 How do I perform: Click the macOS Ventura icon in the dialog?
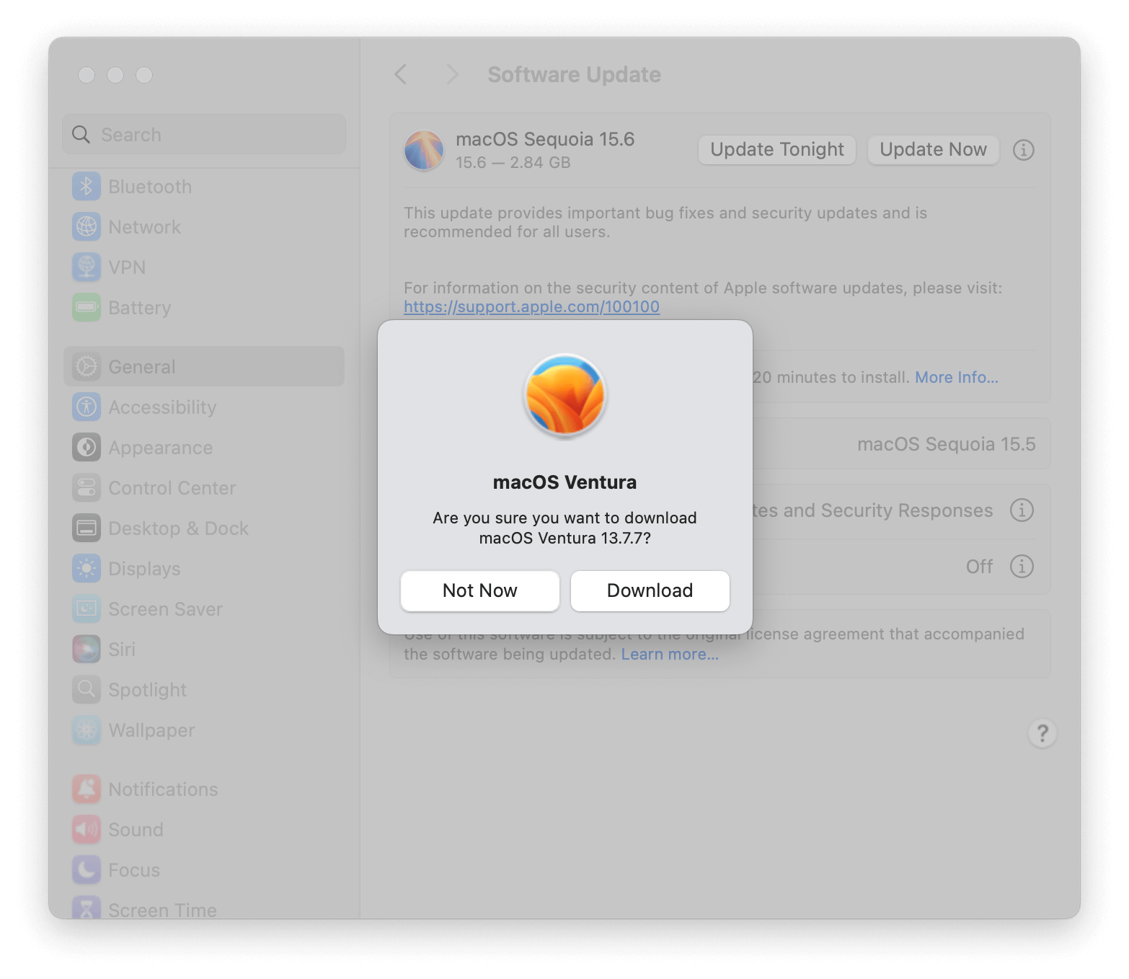tap(564, 396)
